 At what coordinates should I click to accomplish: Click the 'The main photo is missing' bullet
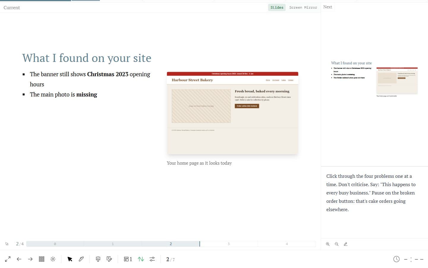63,94
